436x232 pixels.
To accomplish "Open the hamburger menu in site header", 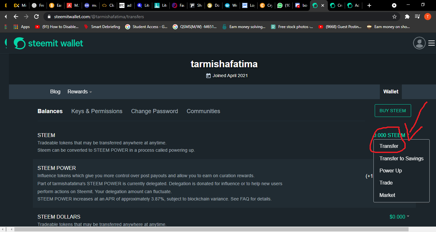I will 432,43.
